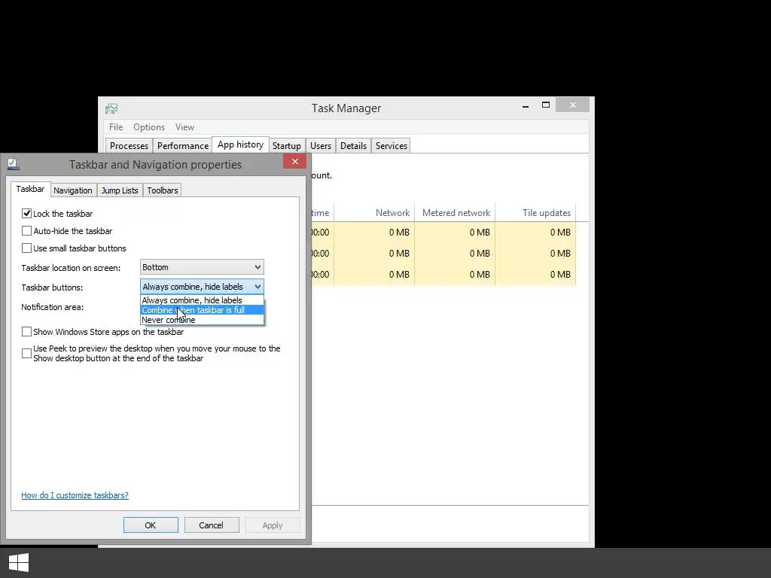This screenshot has width=771, height=578.
Task: Choose Always combine, hide labels option
Action: tap(202, 300)
